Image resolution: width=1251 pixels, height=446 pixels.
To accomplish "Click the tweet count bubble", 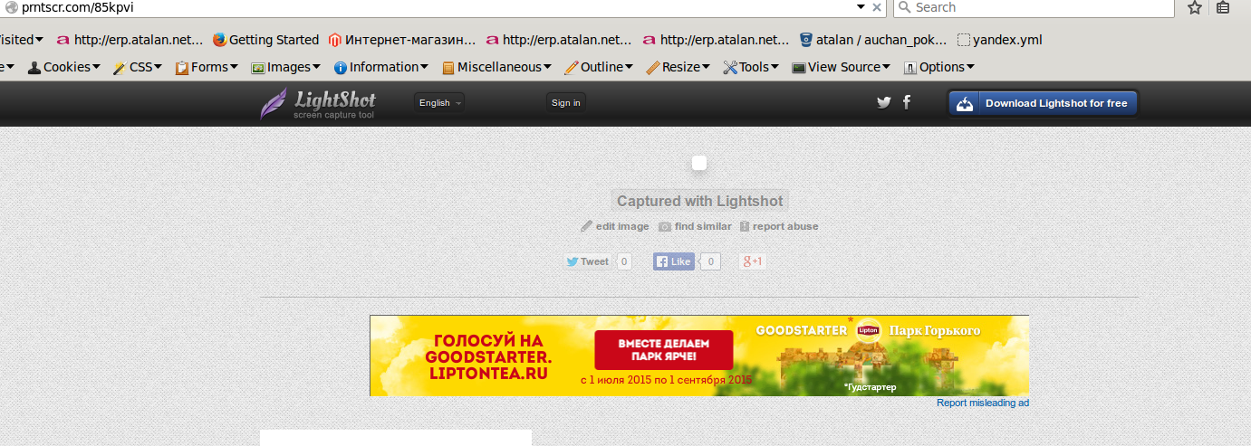I will 624,261.
